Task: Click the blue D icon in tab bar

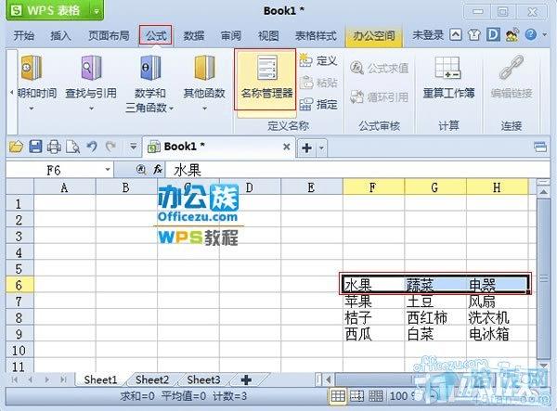Action: 493,34
